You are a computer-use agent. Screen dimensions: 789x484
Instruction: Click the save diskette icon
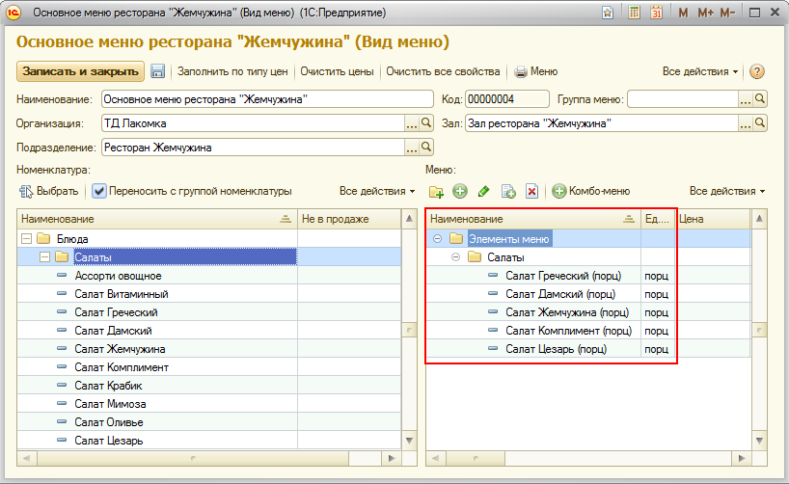(x=158, y=71)
